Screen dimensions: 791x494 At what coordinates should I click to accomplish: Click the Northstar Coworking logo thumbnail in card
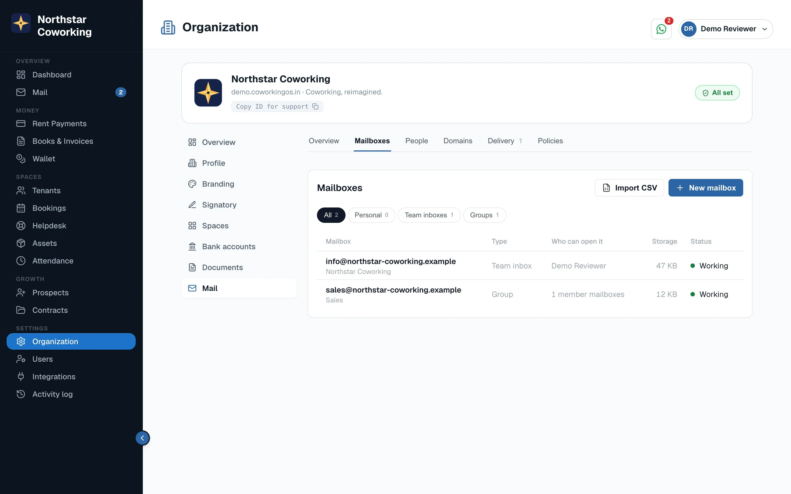(208, 93)
